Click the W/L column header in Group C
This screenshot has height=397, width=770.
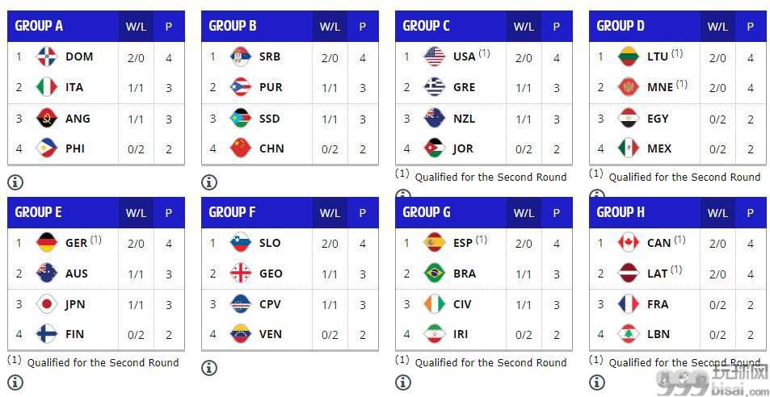coord(524,27)
